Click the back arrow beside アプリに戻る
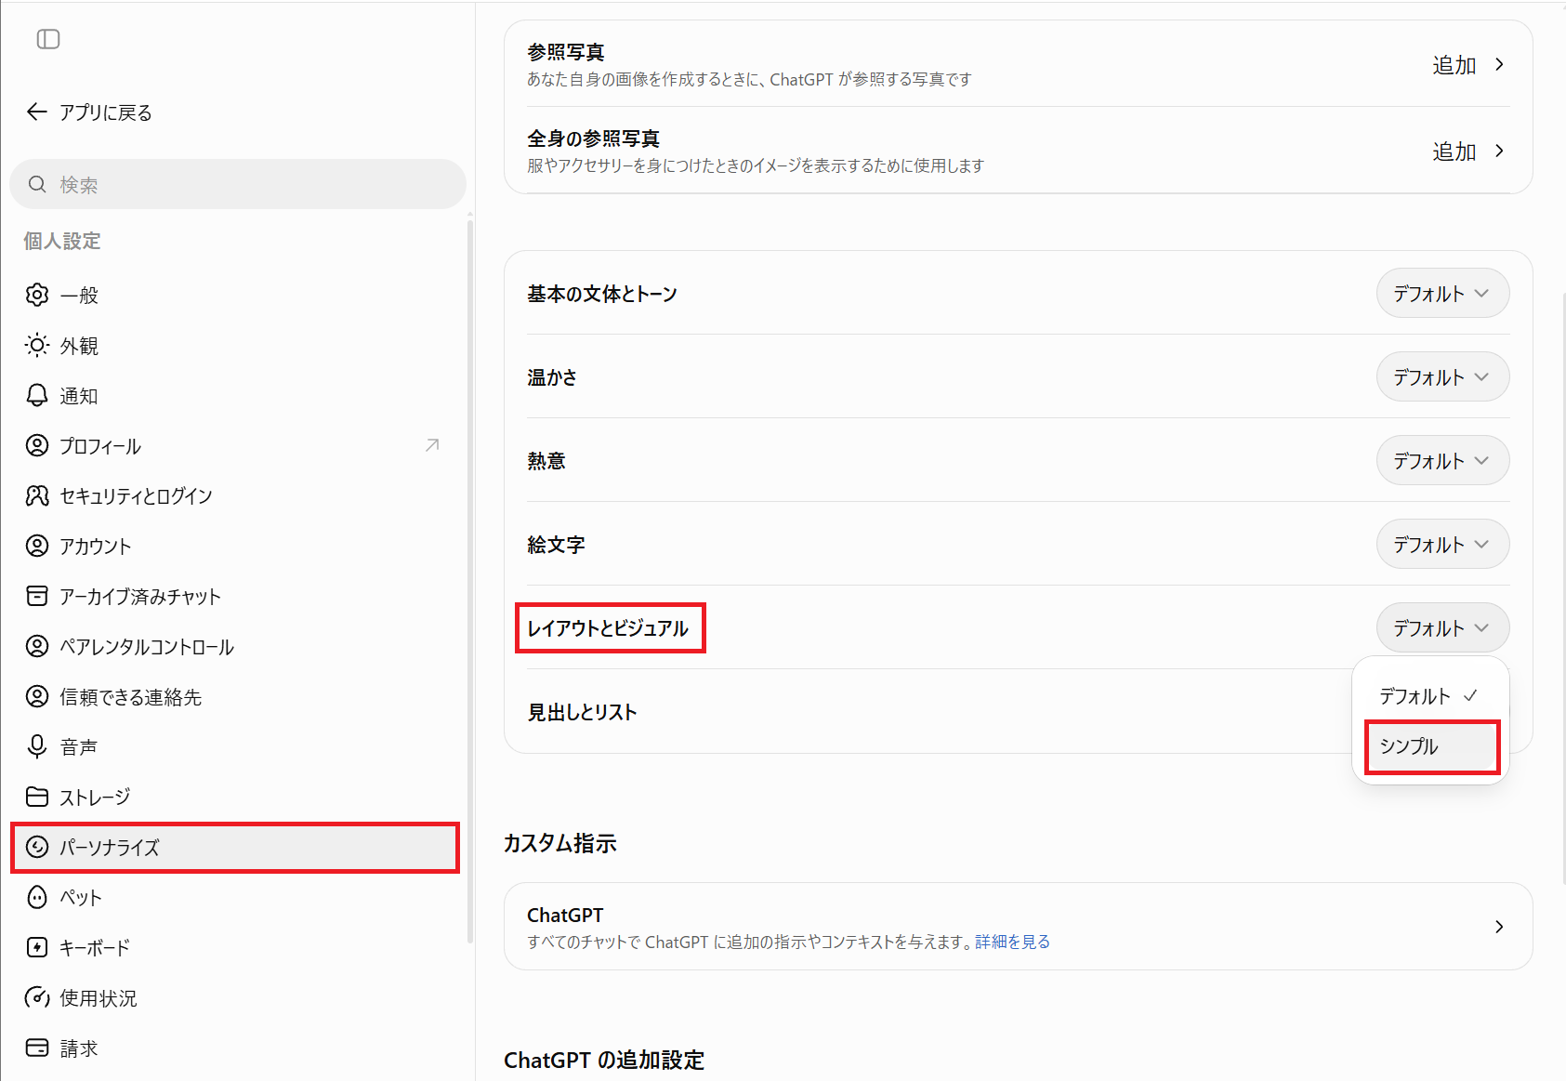 pyautogui.click(x=36, y=112)
